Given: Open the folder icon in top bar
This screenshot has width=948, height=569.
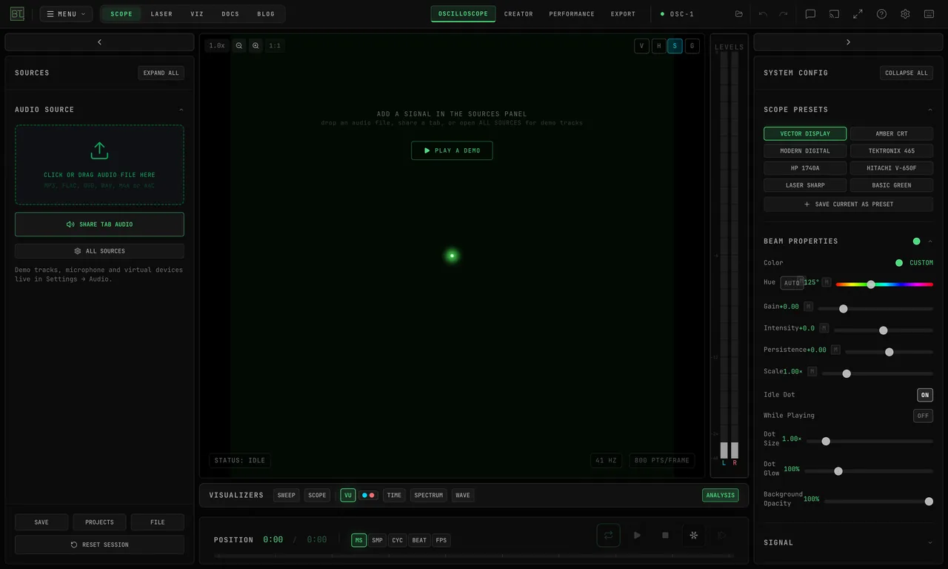Looking at the screenshot, I should [x=738, y=14].
